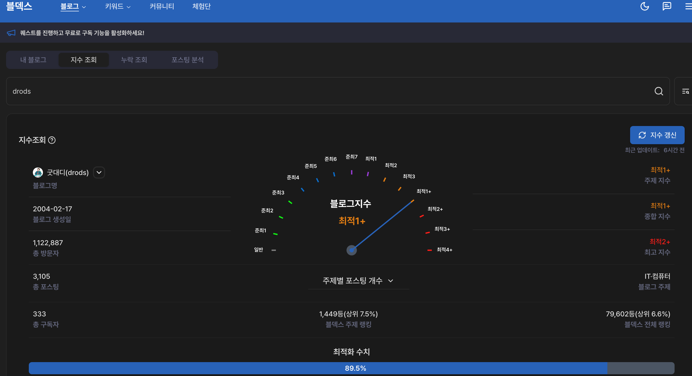The width and height of the screenshot is (692, 376).
Task: Click the magnifier search icon
Action: (658, 91)
